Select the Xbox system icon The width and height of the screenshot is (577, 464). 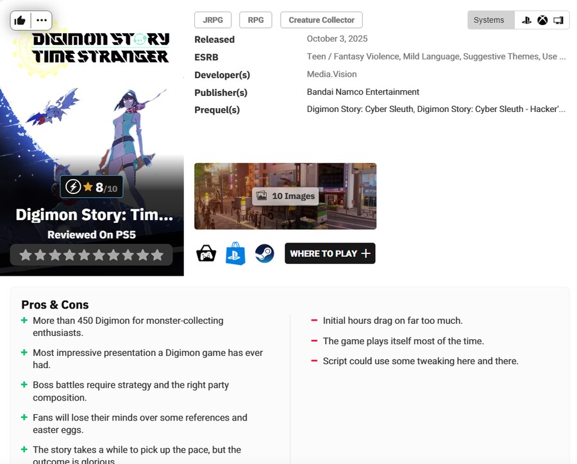542,20
